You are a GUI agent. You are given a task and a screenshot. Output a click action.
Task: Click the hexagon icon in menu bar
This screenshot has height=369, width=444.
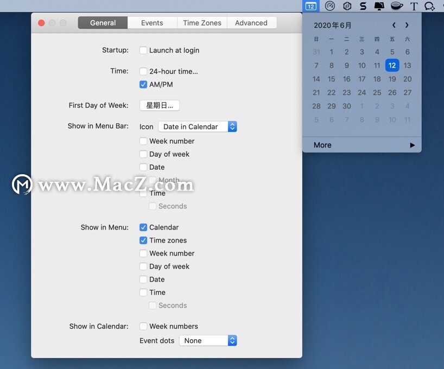(x=347, y=6)
